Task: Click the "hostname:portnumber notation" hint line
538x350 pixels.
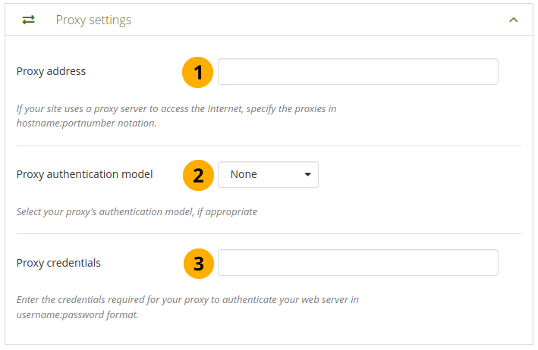Action: click(x=87, y=123)
